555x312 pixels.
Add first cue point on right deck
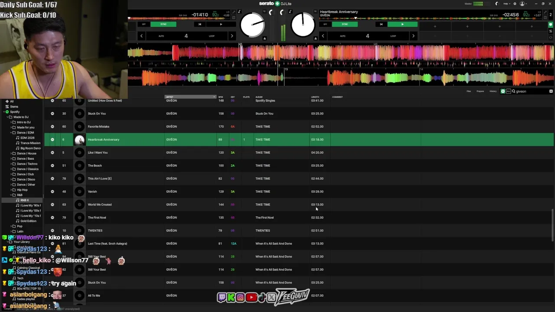point(435,26)
